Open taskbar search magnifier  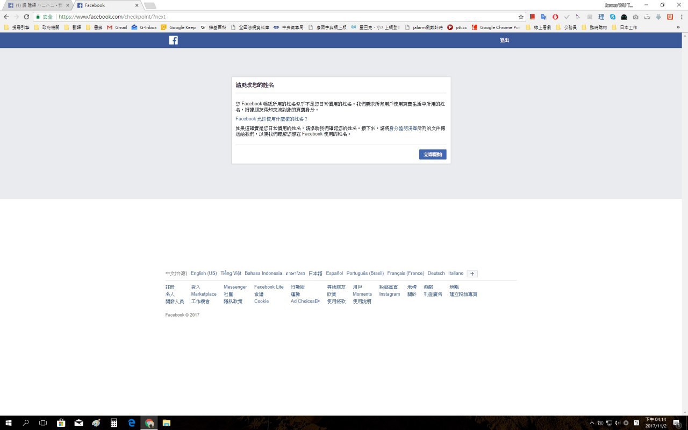[25, 423]
